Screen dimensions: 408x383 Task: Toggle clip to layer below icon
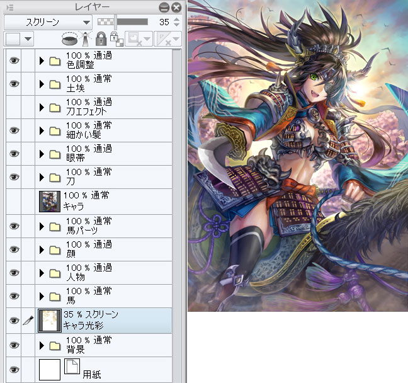point(69,38)
